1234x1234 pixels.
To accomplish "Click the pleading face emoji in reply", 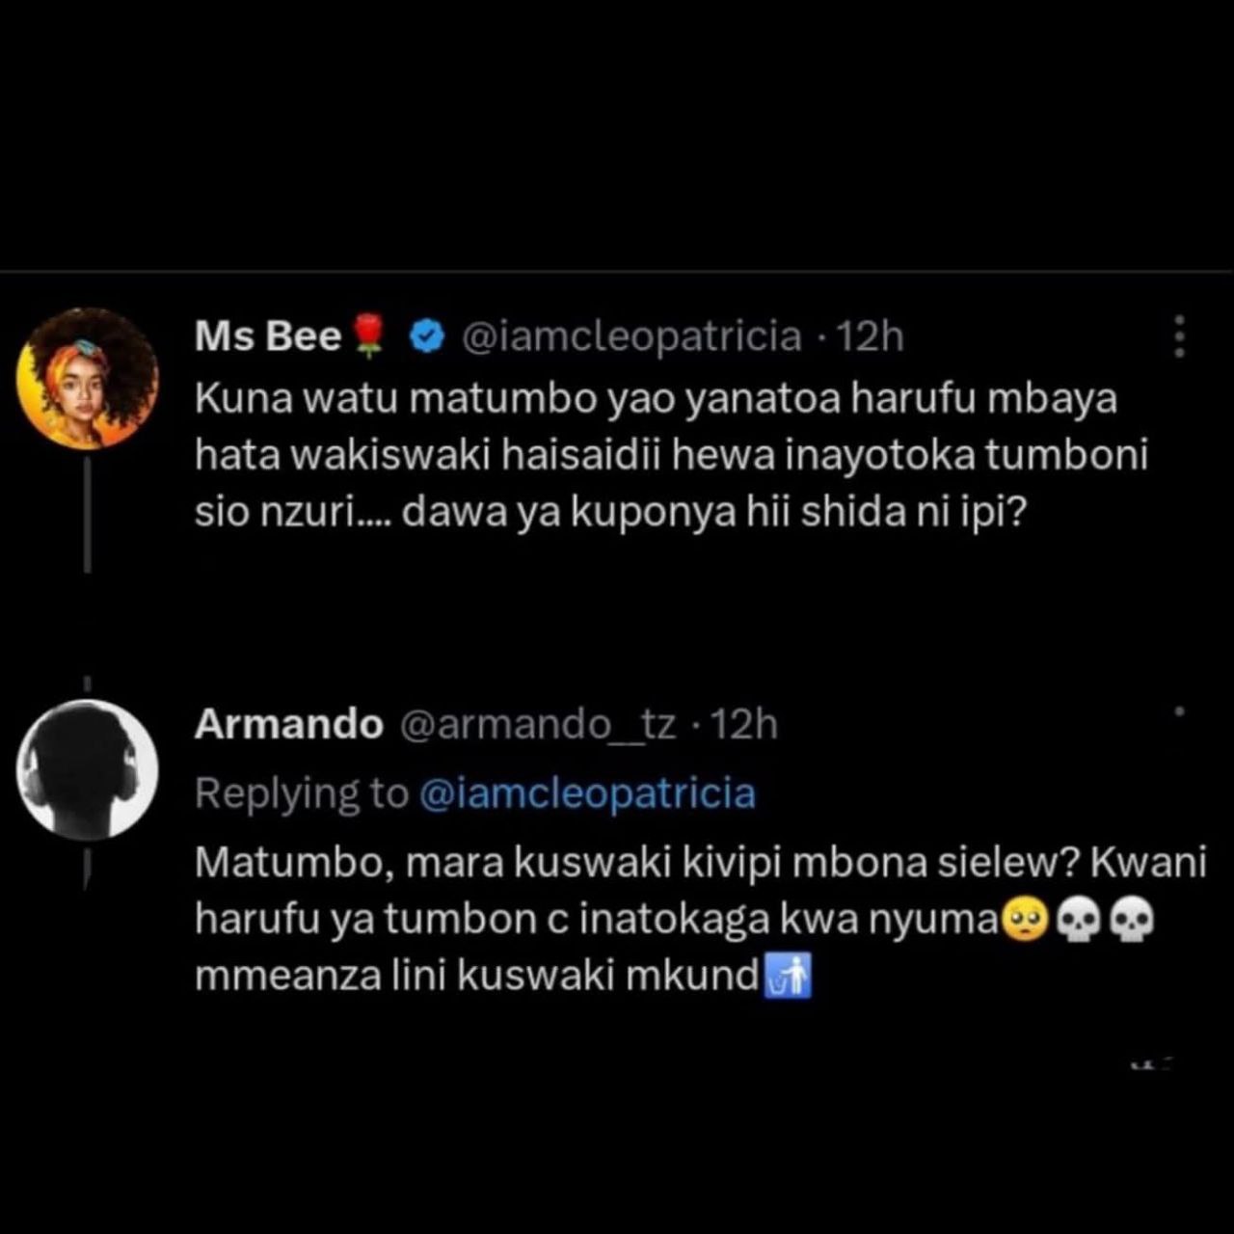I will pos(1025,920).
